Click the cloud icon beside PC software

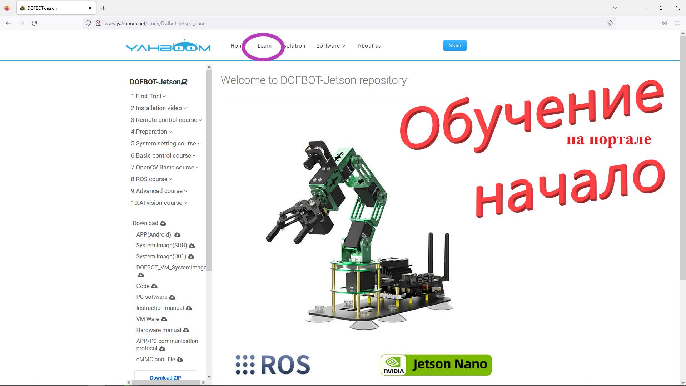[x=172, y=297]
